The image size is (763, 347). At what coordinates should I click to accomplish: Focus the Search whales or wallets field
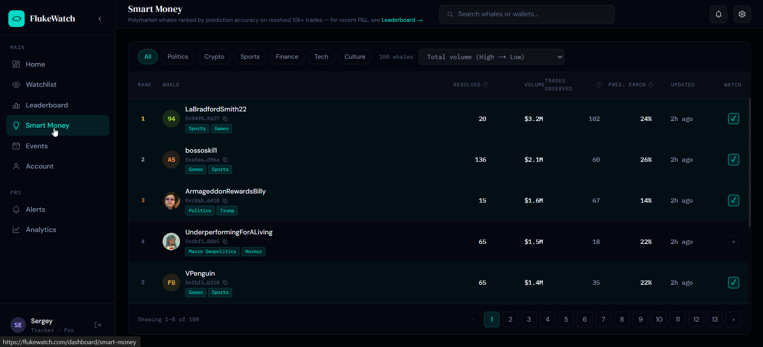[x=527, y=14]
